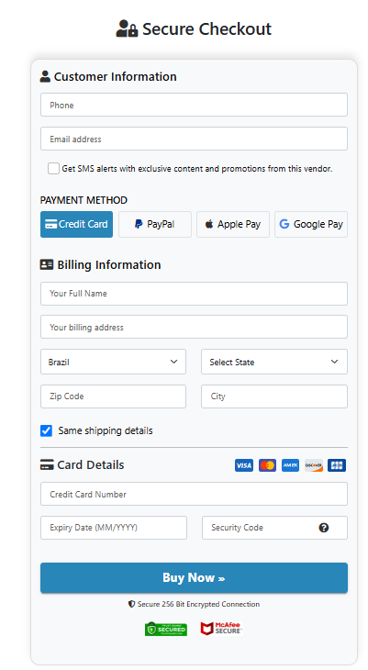Choose PayPal as payment method
Viewport: 368px width, 670px height.
(155, 224)
